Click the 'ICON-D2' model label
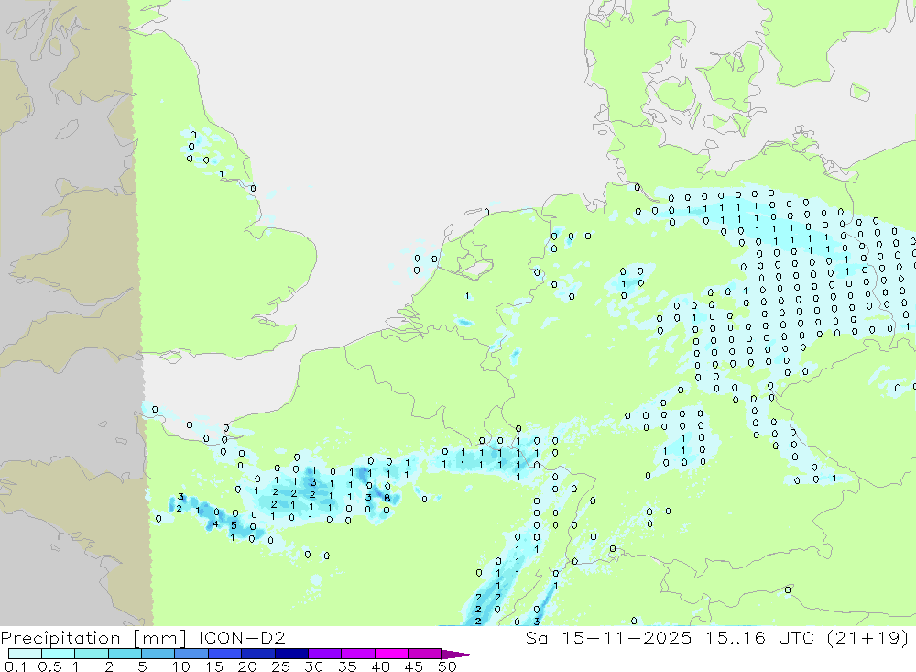This screenshot has width=916, height=672. [x=242, y=638]
